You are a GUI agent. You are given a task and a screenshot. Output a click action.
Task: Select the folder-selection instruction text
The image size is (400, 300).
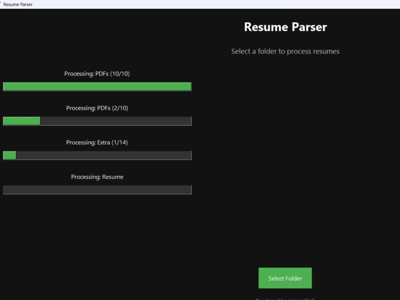(285, 51)
